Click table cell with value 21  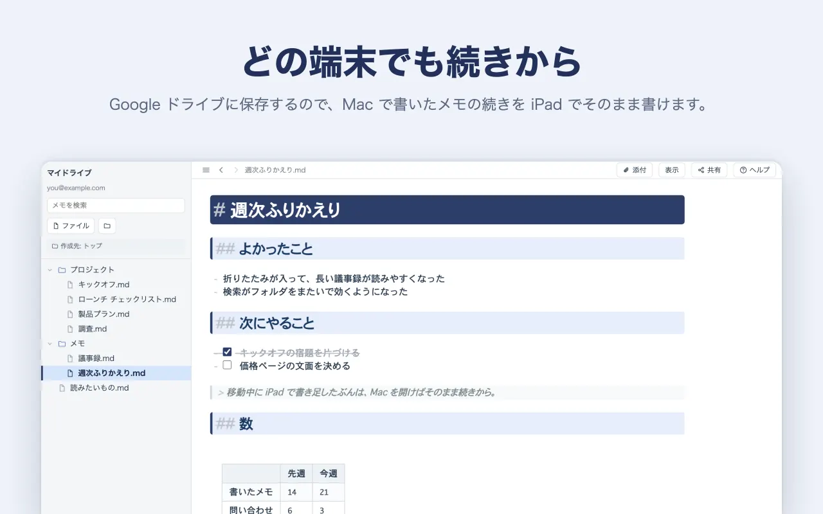329,492
